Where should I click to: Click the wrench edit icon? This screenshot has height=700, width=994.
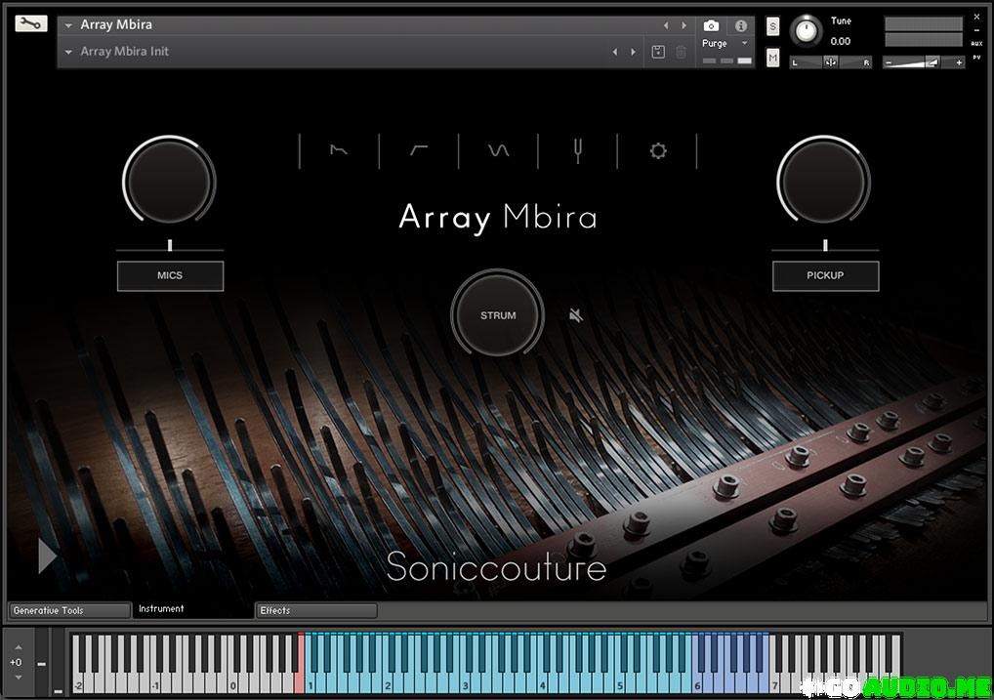point(30,23)
